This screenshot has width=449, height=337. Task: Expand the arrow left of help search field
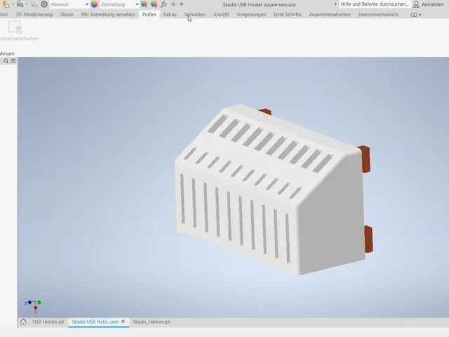pos(335,4)
